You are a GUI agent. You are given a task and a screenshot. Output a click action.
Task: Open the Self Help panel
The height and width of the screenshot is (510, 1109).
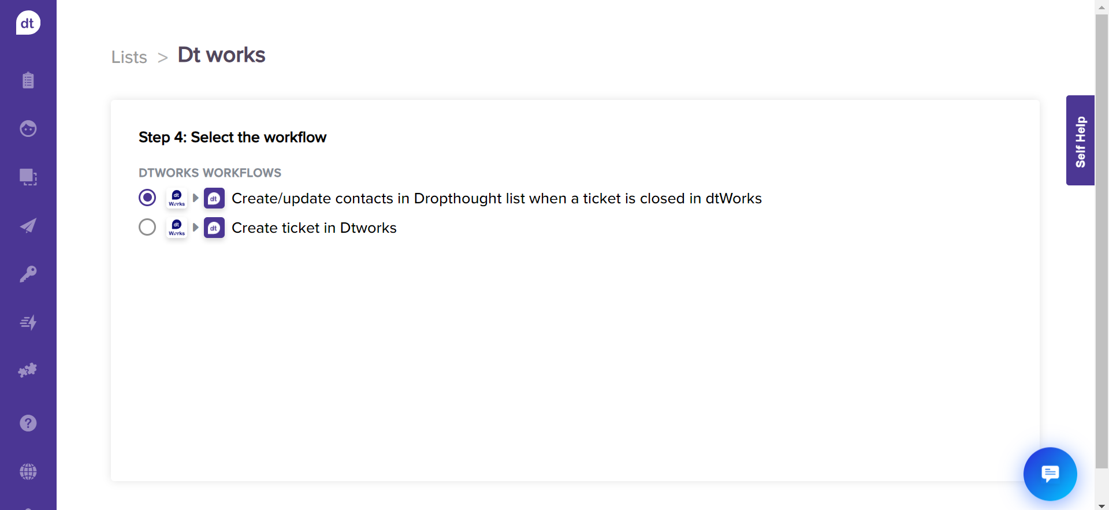pos(1080,140)
